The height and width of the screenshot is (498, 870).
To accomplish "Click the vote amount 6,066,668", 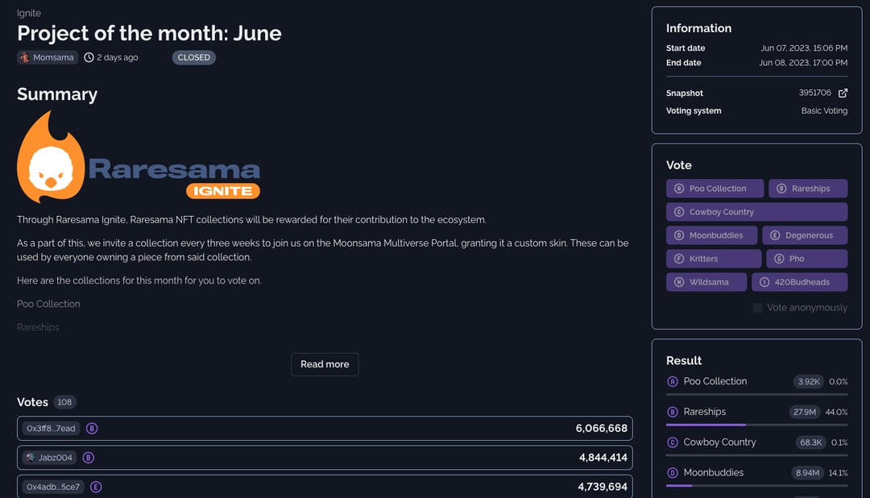I will 602,428.
